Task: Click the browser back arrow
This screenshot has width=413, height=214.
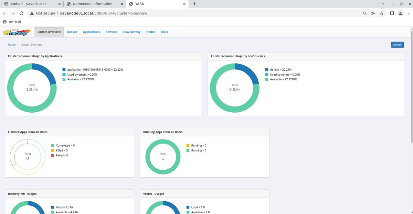Action: tap(4, 13)
